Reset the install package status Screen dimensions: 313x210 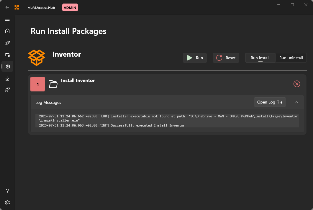[x=226, y=58]
